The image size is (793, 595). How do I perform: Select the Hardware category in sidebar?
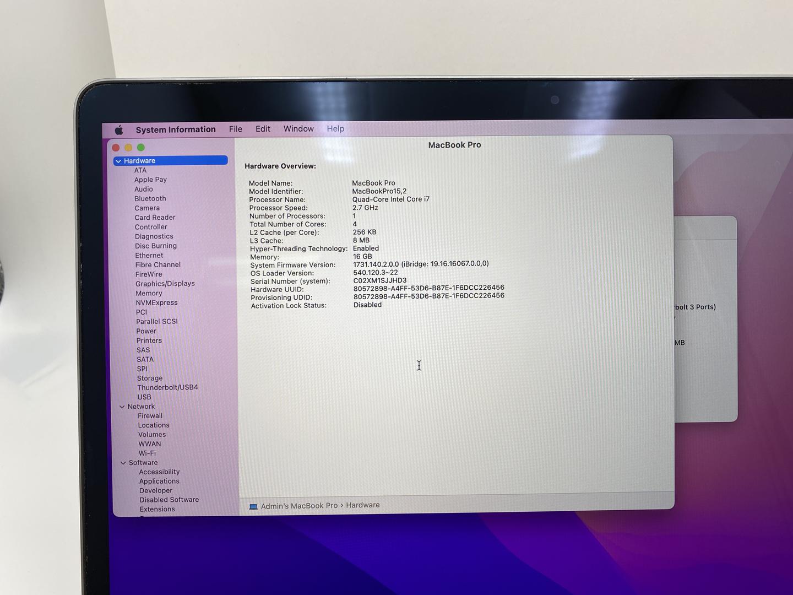pyautogui.click(x=171, y=160)
